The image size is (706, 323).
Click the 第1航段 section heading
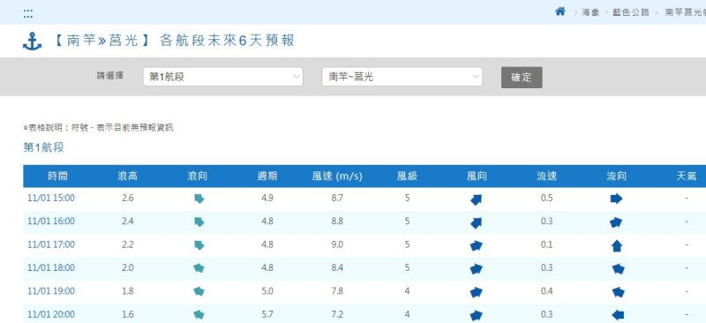[43, 147]
